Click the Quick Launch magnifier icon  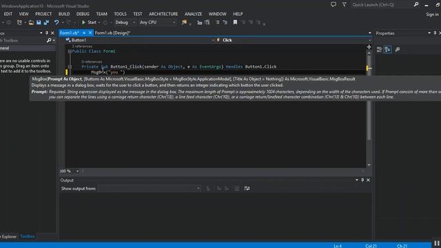pyautogui.click(x=416, y=5)
